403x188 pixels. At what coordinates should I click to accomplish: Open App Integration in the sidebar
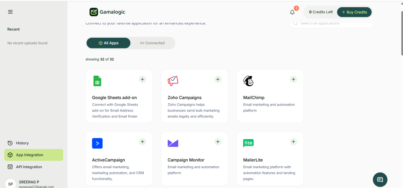(34, 155)
